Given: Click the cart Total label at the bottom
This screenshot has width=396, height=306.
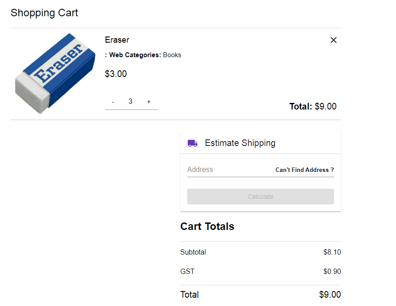Looking at the screenshot, I should point(189,295).
